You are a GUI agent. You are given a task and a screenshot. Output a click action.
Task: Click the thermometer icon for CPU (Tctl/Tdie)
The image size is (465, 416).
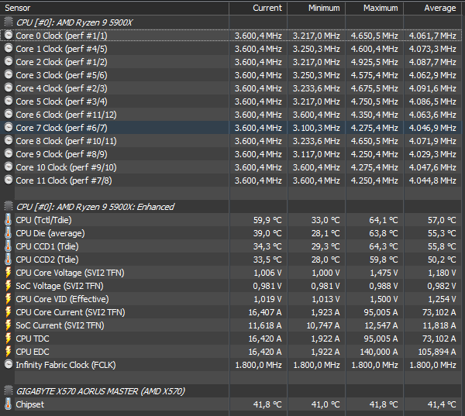[x=8, y=220]
